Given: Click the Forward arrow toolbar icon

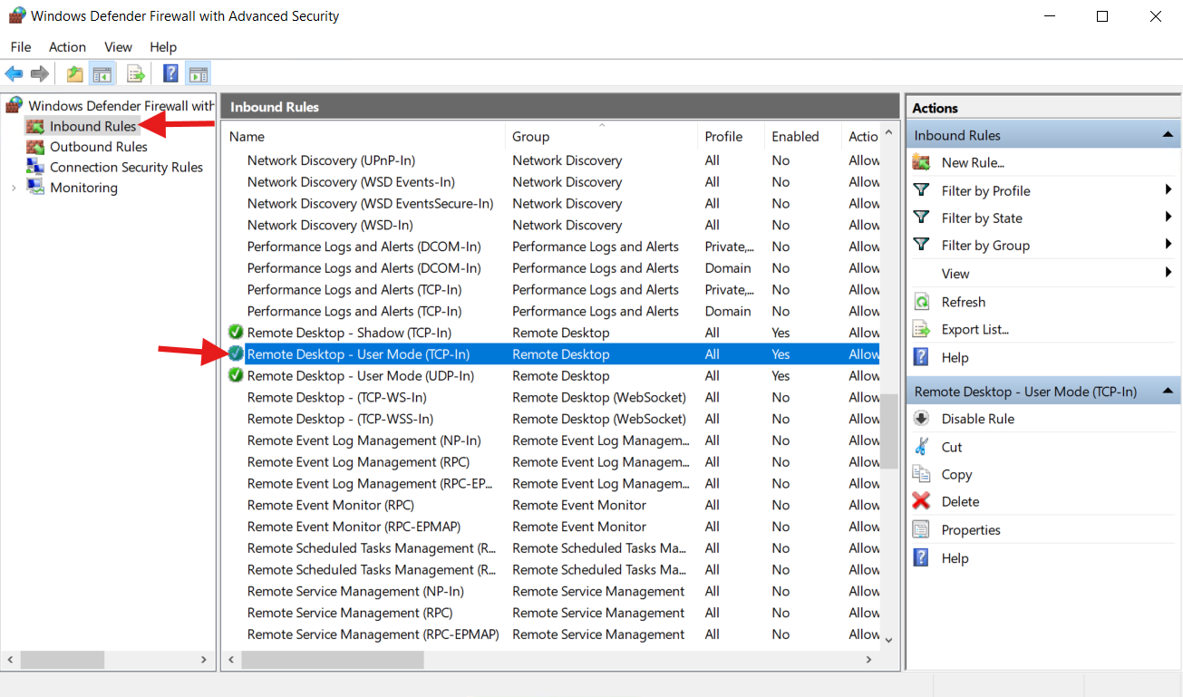Looking at the screenshot, I should coord(39,73).
